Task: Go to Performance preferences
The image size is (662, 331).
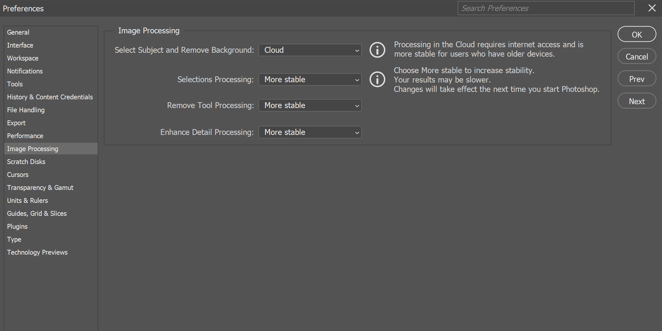Action: (51, 136)
